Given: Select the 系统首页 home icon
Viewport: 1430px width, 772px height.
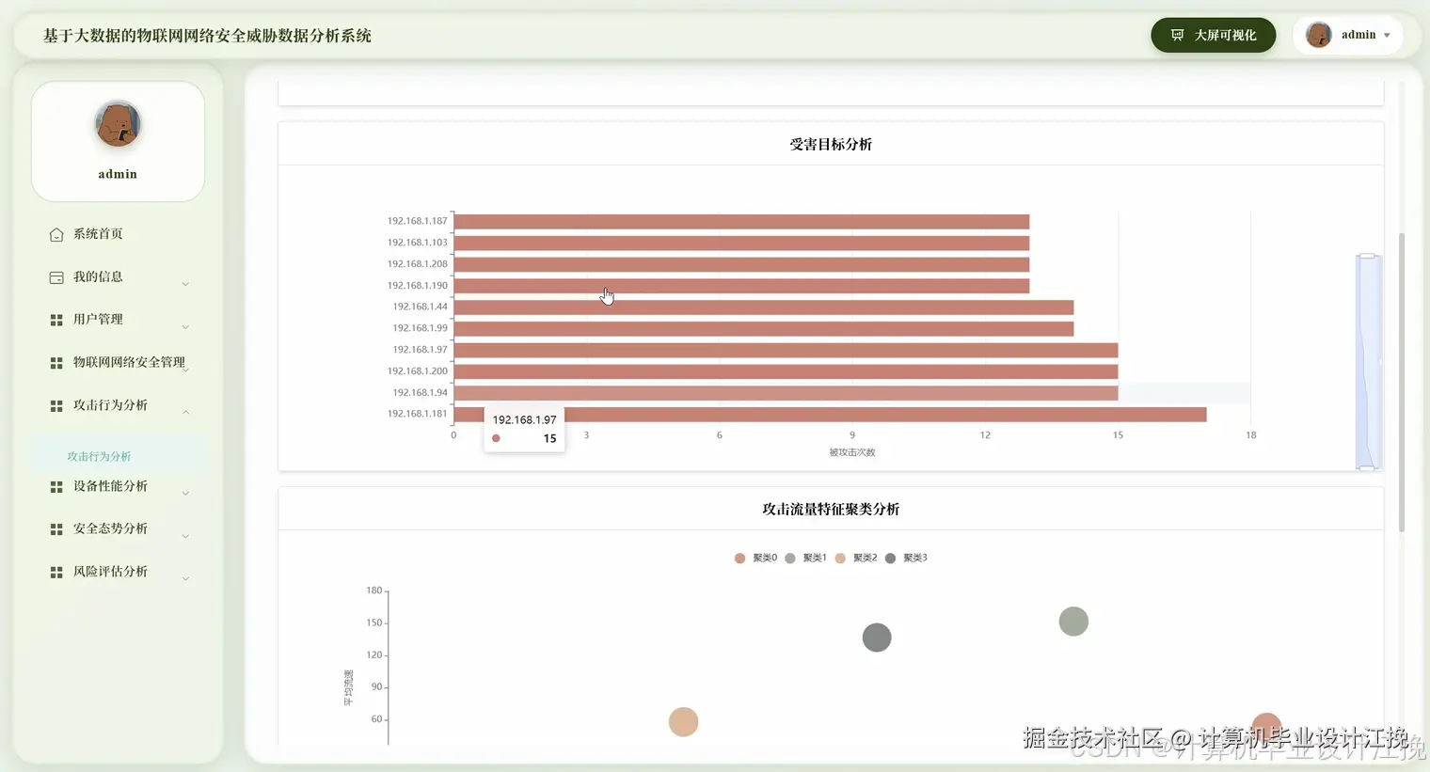Looking at the screenshot, I should pos(55,233).
